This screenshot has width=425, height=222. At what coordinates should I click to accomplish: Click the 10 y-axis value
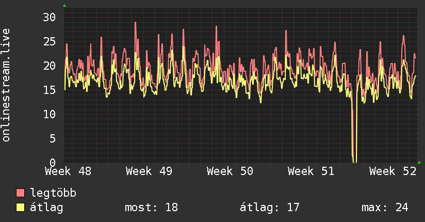50,114
